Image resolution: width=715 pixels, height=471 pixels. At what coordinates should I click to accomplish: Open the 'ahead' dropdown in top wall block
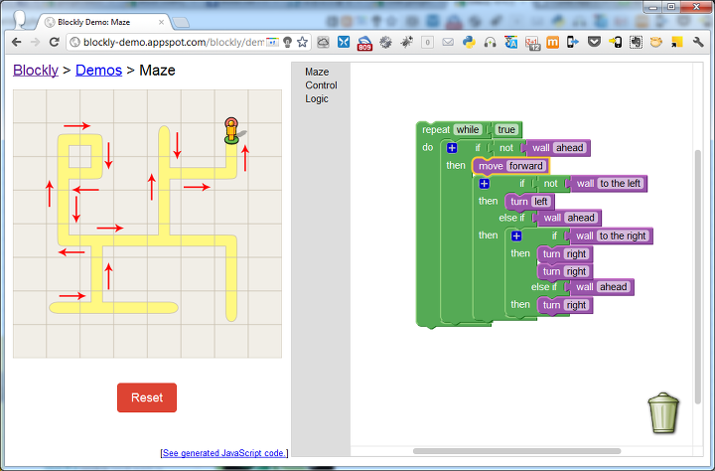coord(570,148)
